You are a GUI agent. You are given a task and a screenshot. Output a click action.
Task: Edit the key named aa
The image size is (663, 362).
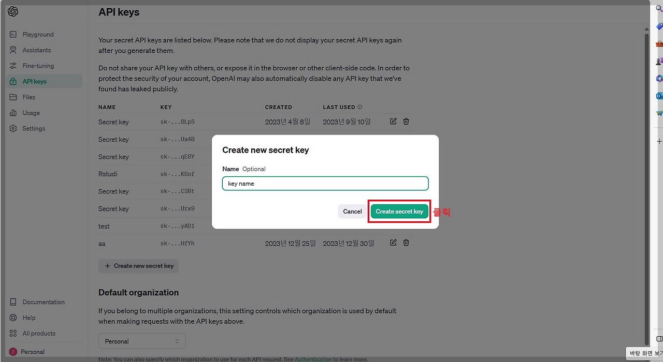[393, 243]
